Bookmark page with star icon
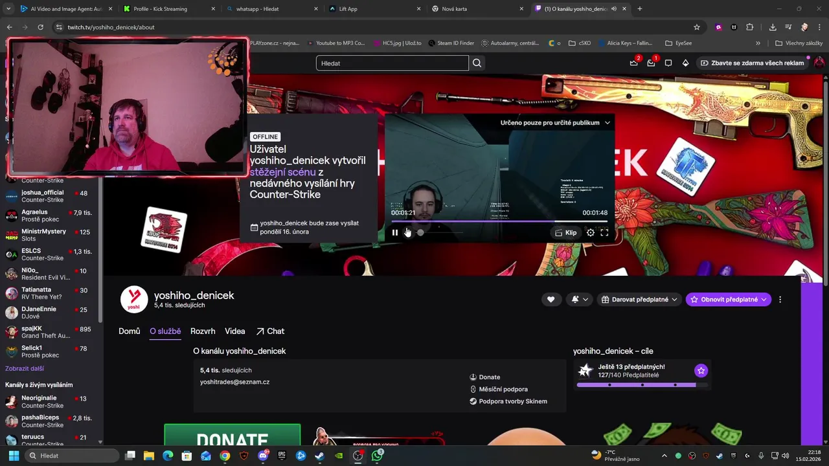829x466 pixels. (697, 27)
